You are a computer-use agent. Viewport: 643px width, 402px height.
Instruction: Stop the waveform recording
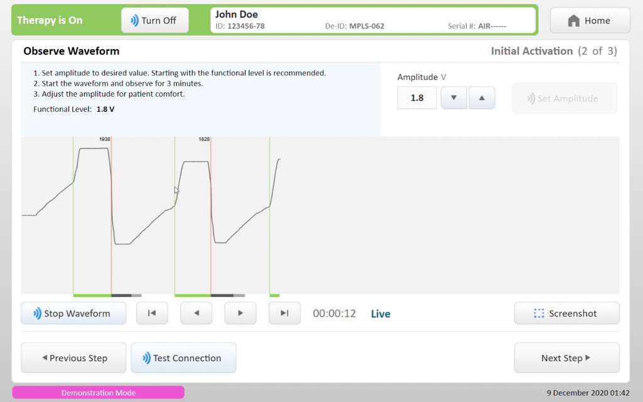[74, 313]
